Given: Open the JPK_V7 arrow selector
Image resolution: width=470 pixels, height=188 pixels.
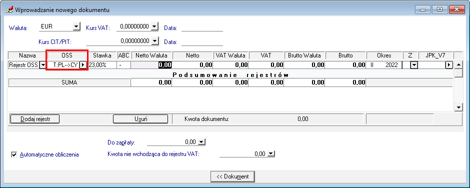Looking at the screenshot, I should [448, 65].
